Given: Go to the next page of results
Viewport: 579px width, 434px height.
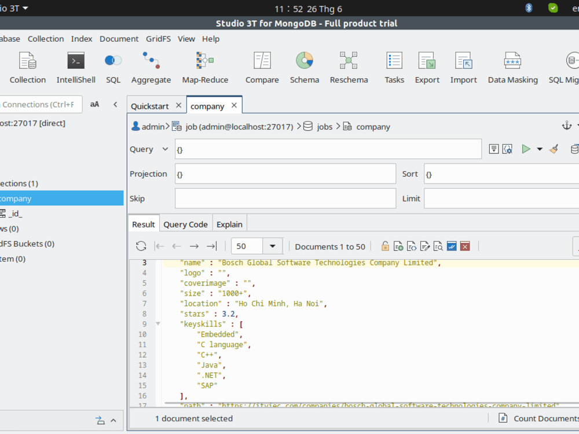Looking at the screenshot, I should [x=194, y=246].
